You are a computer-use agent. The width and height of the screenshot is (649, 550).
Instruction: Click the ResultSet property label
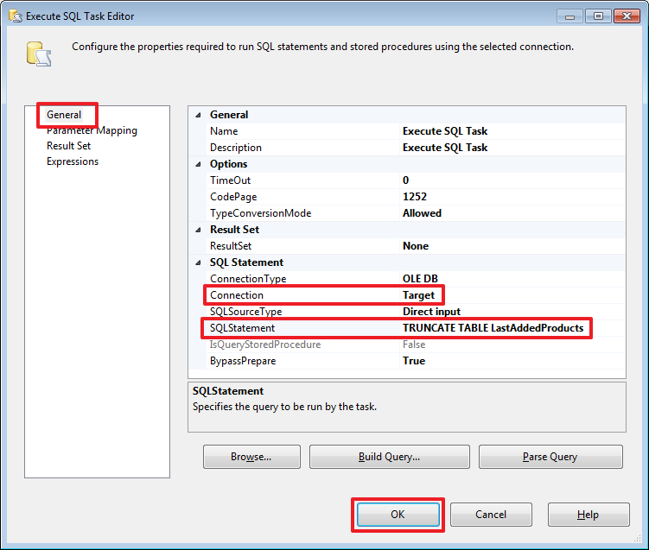[231, 246]
